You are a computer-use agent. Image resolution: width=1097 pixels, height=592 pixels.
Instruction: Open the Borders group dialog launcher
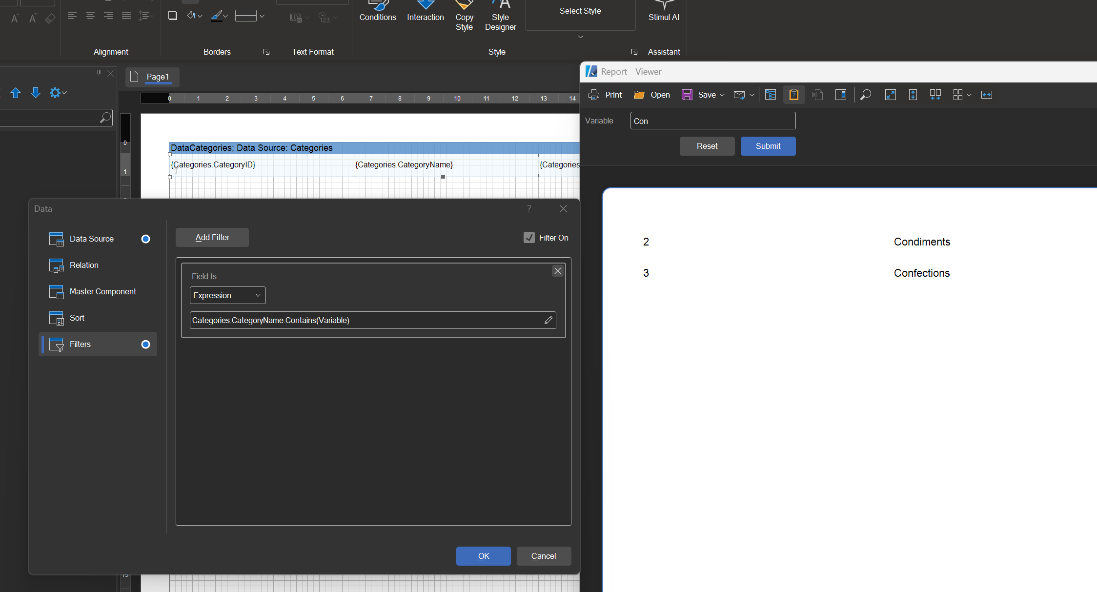coord(266,52)
